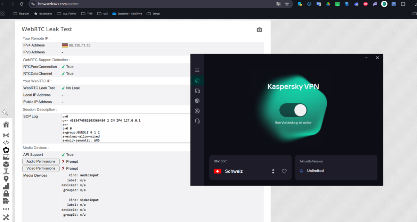Open the WebGL cube icon in sidebar
Screen dimensions: 417x222
coord(6,164)
